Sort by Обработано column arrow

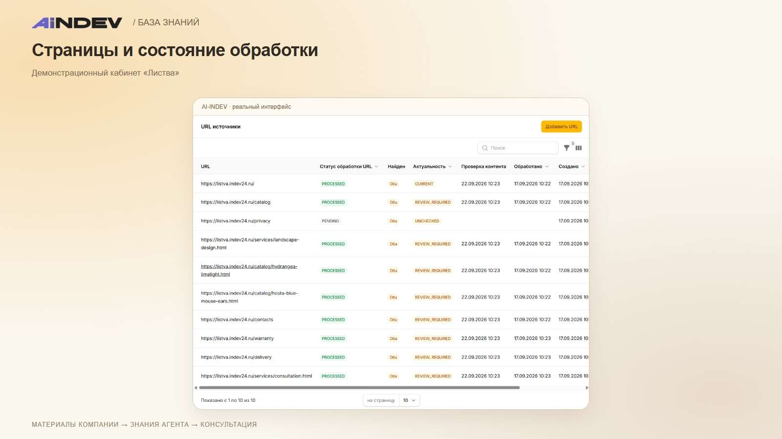[547, 166]
